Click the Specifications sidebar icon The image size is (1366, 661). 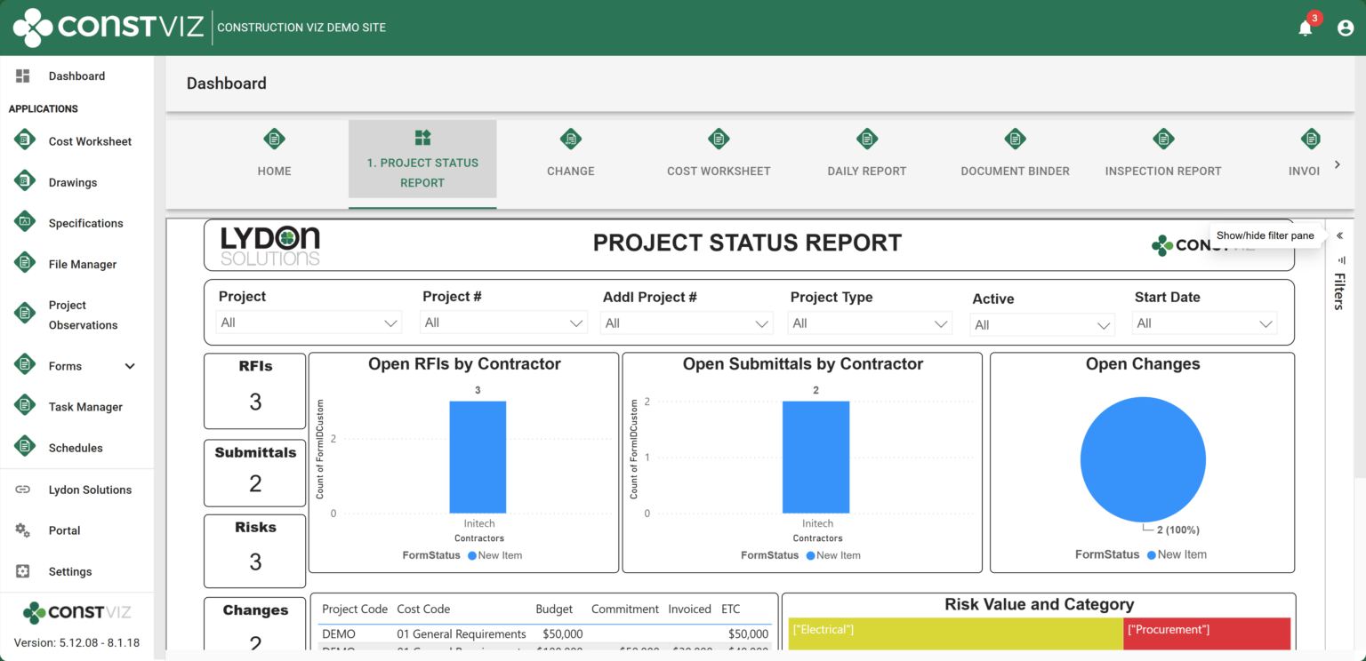[x=25, y=222]
